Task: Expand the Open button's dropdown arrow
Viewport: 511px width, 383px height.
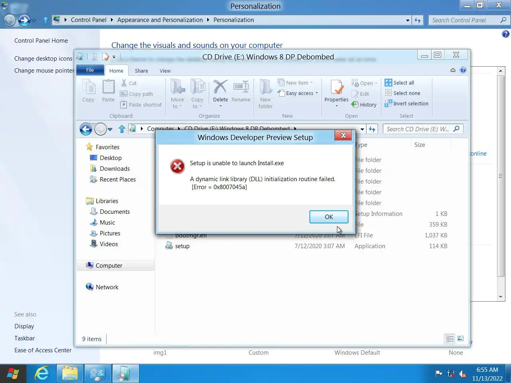Action: point(376,83)
